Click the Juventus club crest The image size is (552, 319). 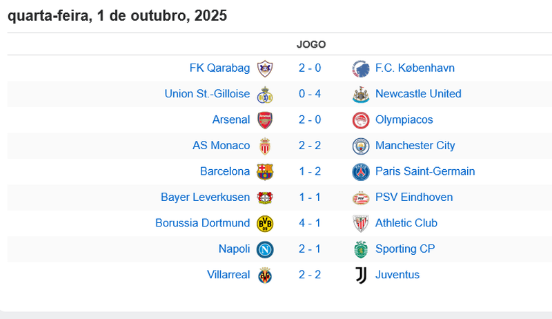tap(360, 275)
